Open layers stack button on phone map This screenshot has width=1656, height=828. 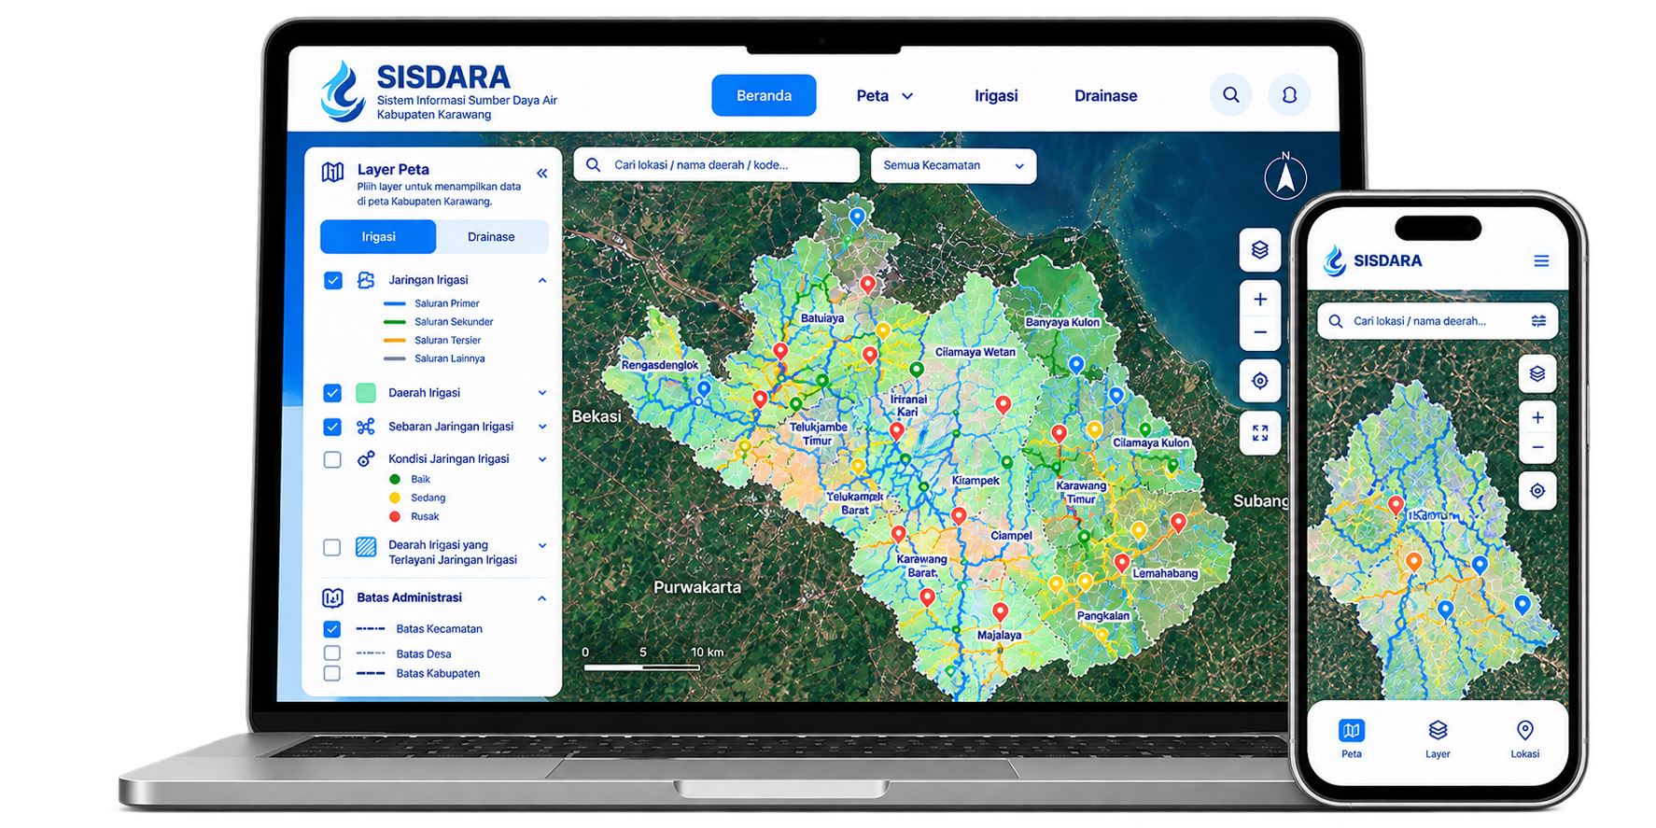click(x=1537, y=374)
